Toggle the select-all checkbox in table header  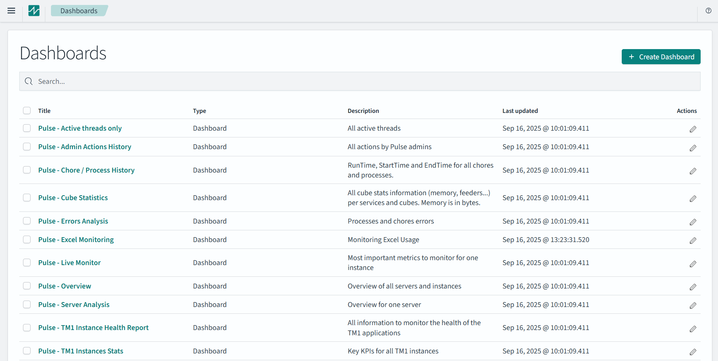[x=27, y=111]
